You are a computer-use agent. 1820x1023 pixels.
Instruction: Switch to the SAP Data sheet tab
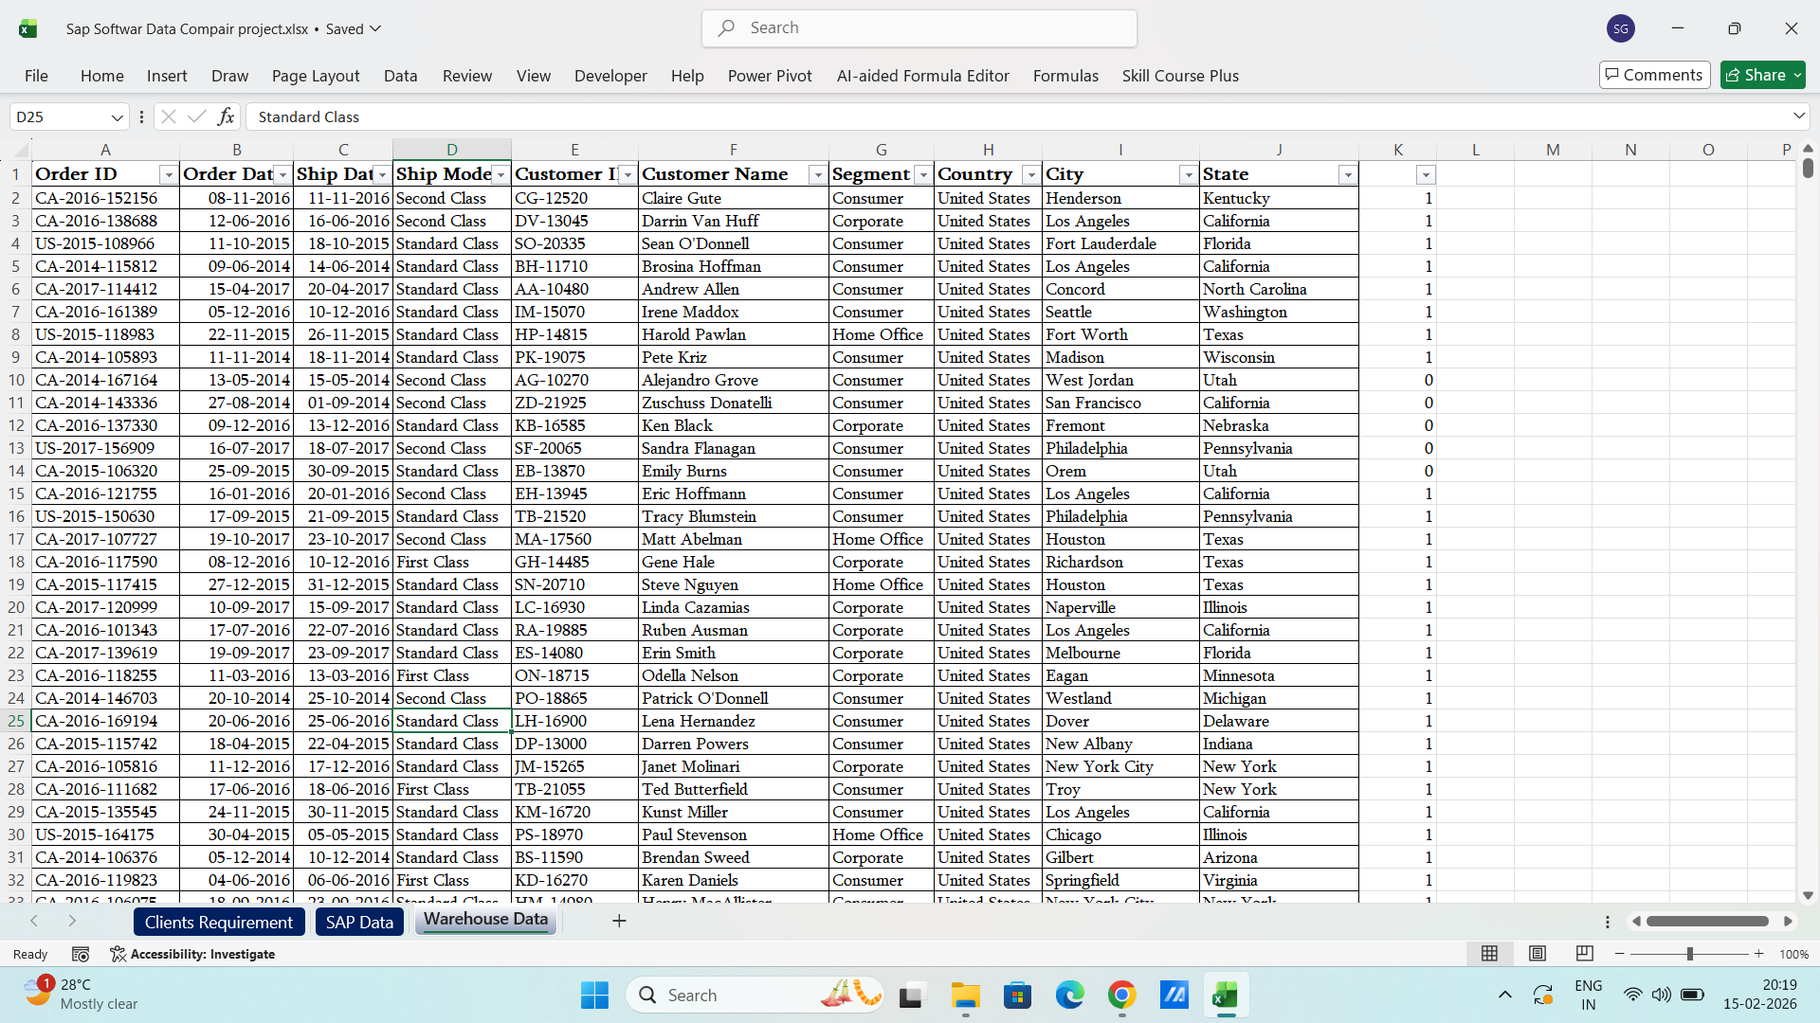click(x=359, y=922)
